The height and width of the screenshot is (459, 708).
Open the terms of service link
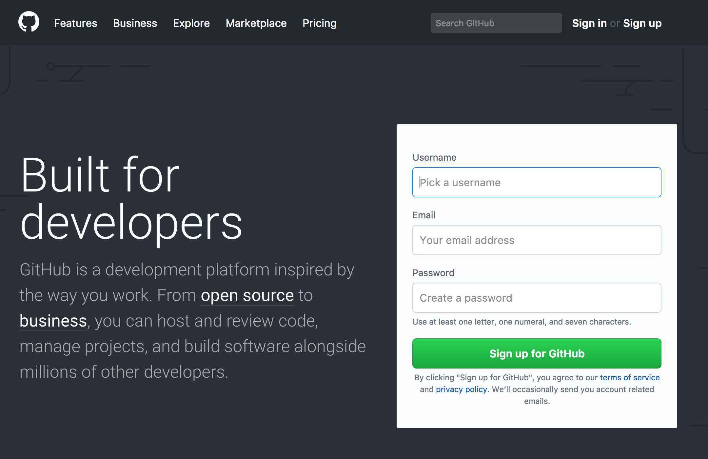coord(629,377)
